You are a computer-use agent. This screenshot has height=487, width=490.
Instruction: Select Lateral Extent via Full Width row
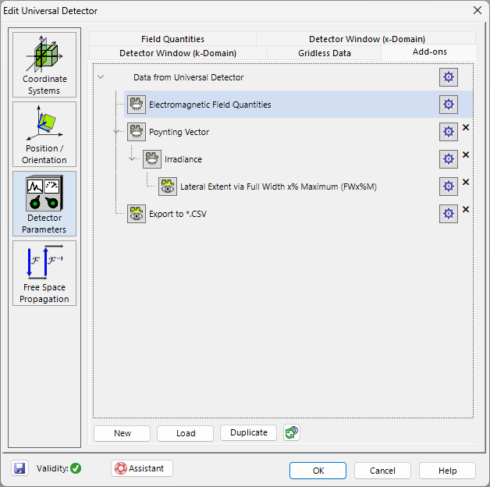click(x=279, y=187)
